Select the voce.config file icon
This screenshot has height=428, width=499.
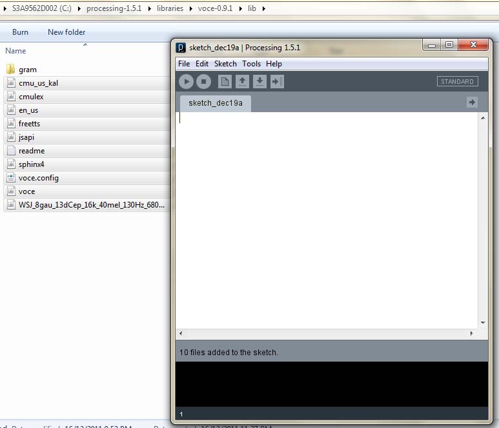pyautogui.click(x=11, y=178)
